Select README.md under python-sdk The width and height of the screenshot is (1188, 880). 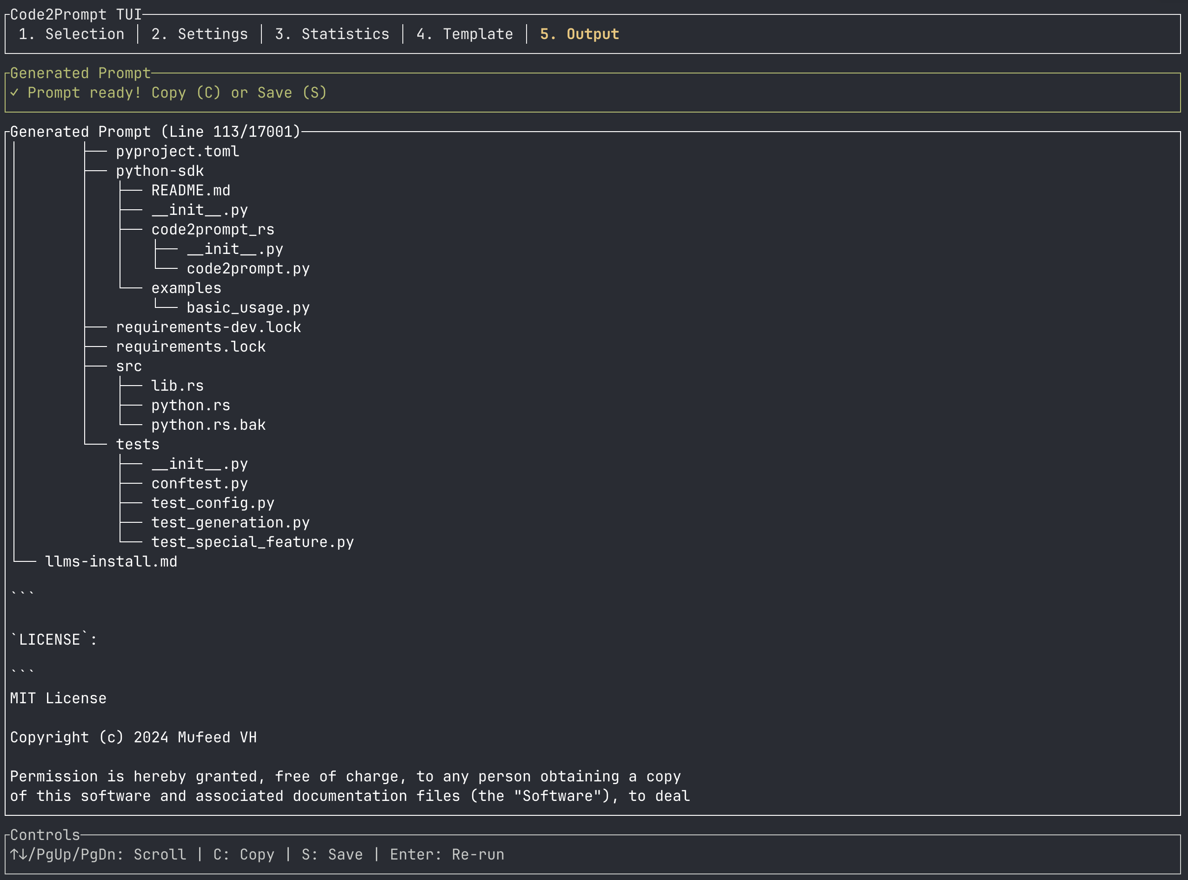191,190
